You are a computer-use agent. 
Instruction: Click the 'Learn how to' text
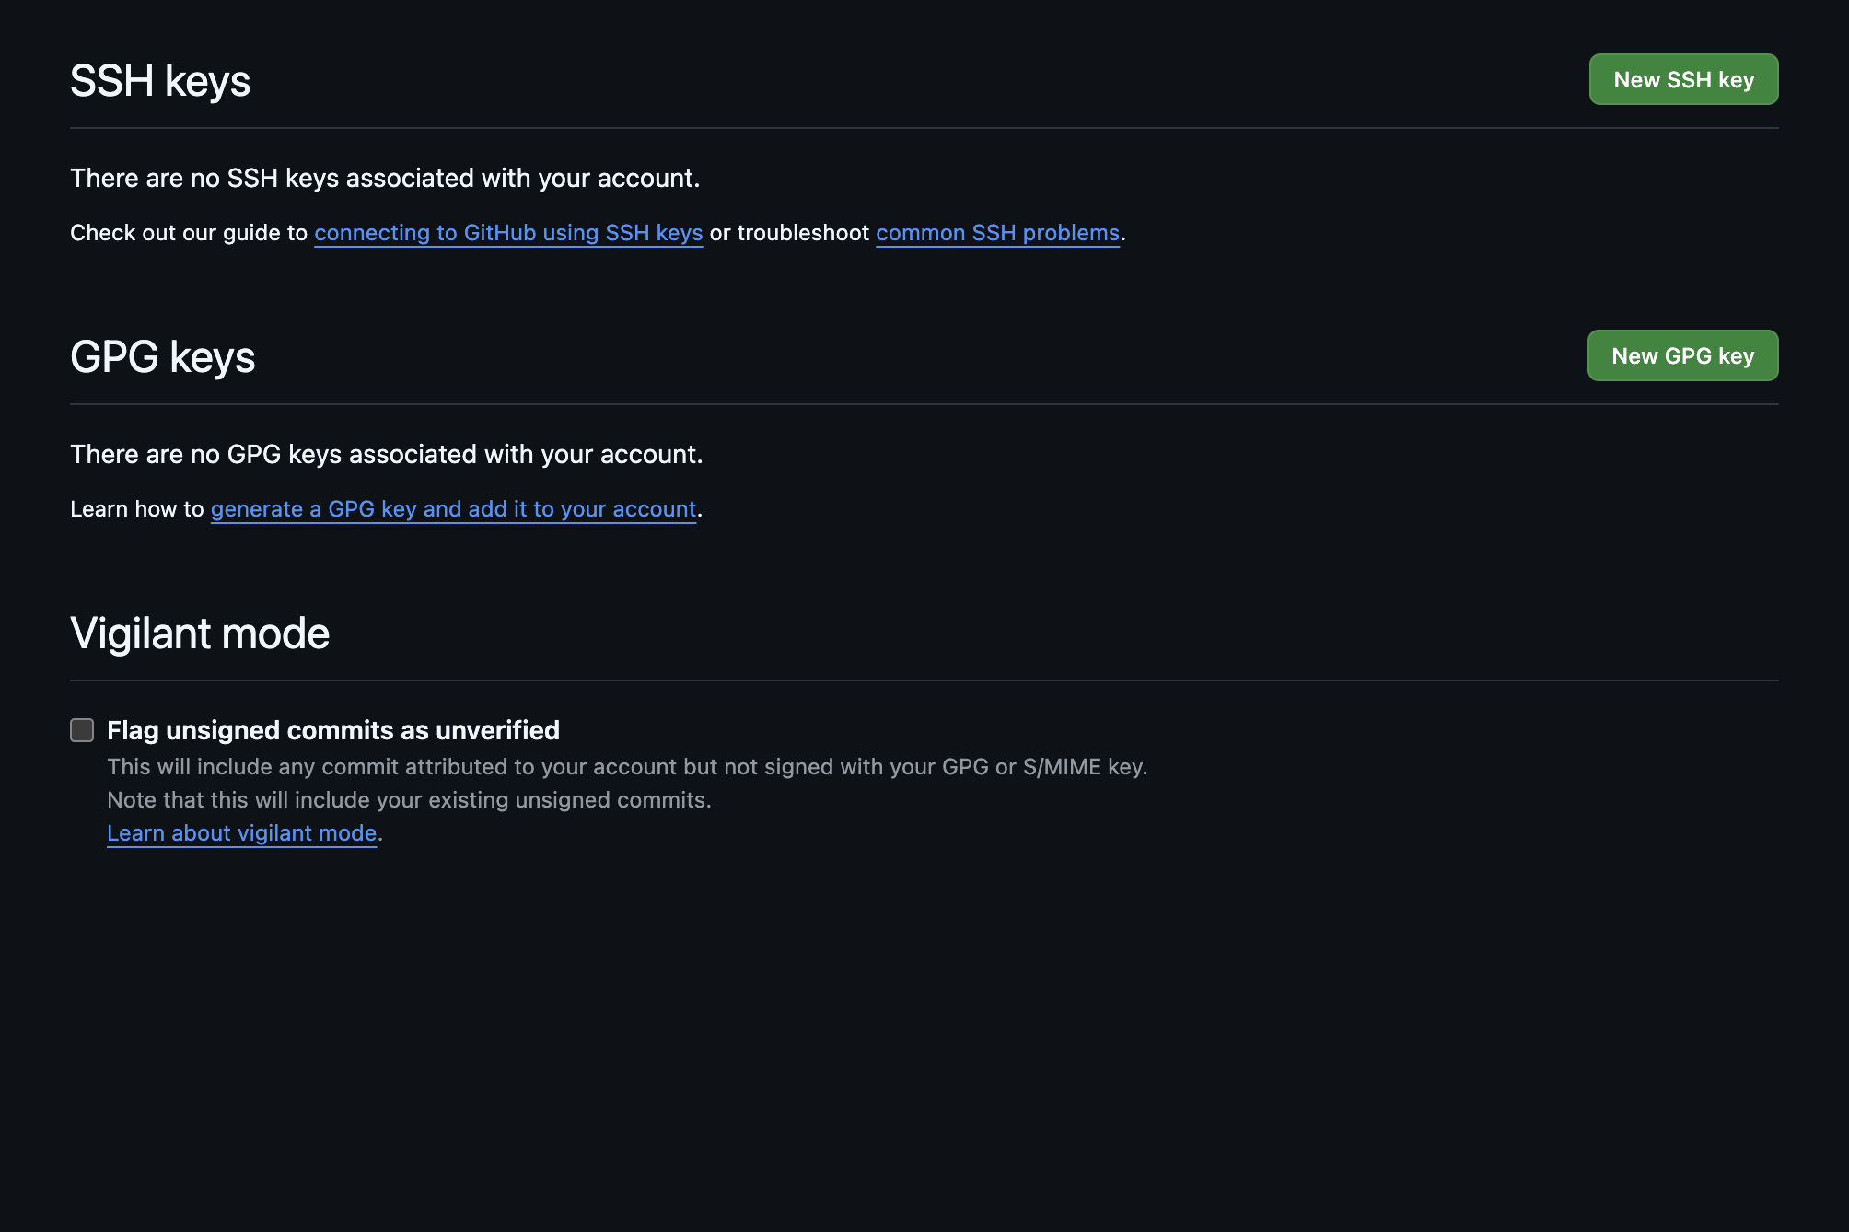[136, 509]
